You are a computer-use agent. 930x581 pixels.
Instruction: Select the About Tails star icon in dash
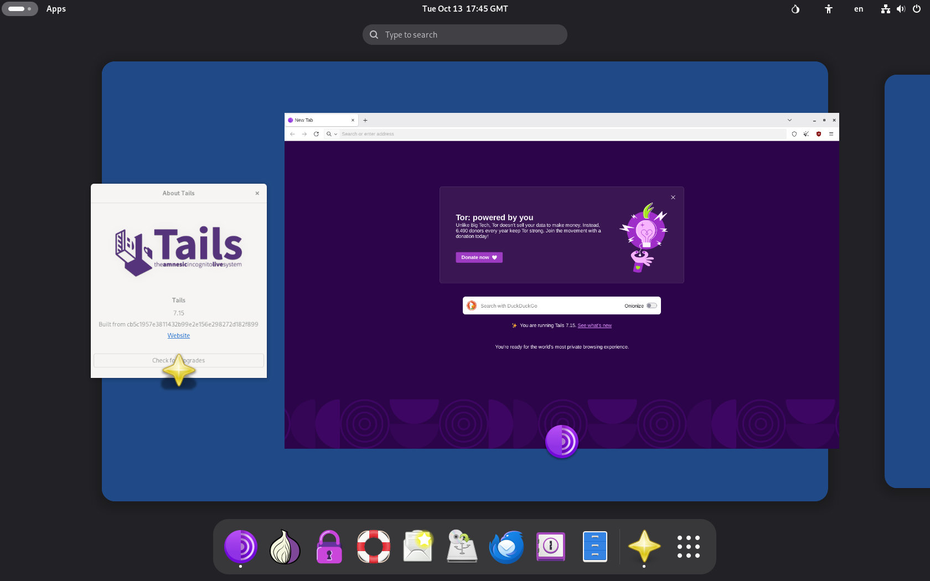(x=644, y=547)
